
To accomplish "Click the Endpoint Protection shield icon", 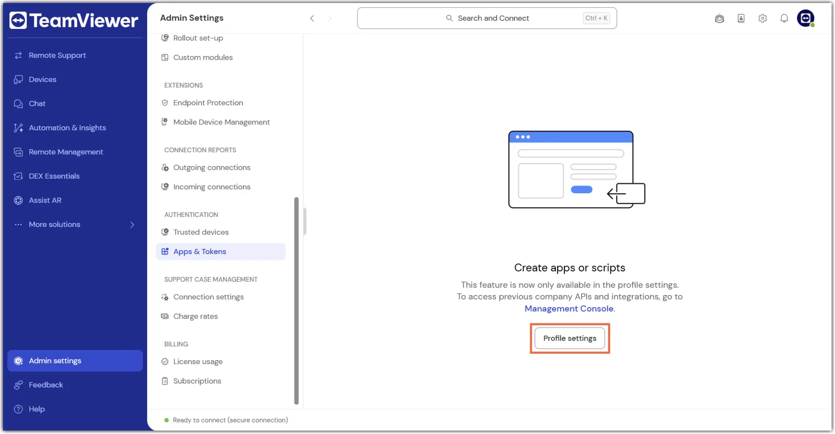I will pyautogui.click(x=165, y=103).
